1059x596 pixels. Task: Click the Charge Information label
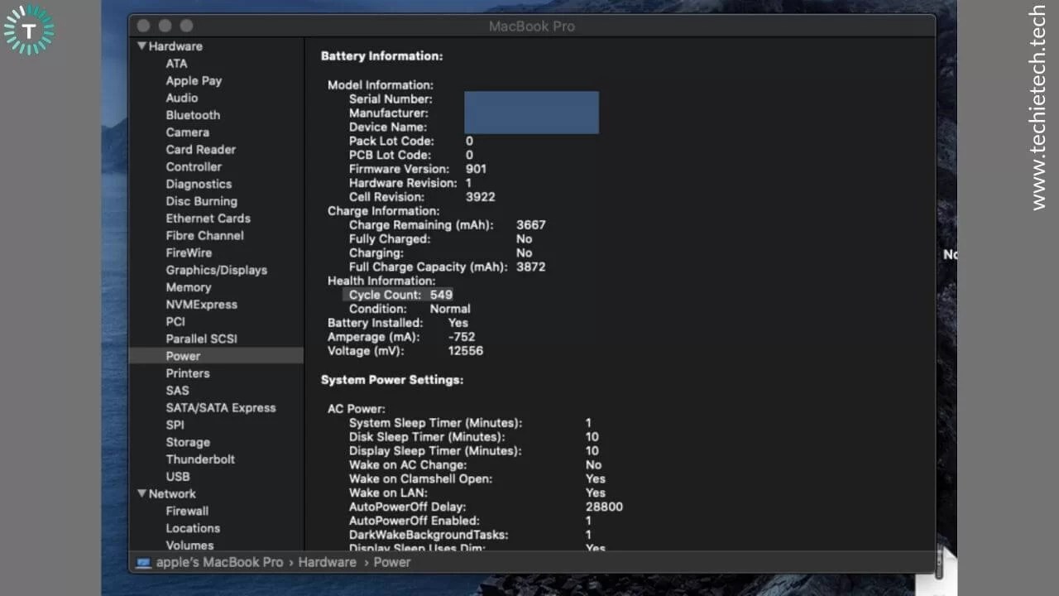(x=384, y=211)
